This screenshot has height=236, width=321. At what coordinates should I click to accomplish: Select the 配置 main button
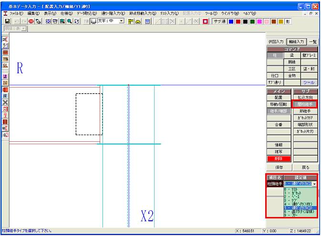pos(279,98)
